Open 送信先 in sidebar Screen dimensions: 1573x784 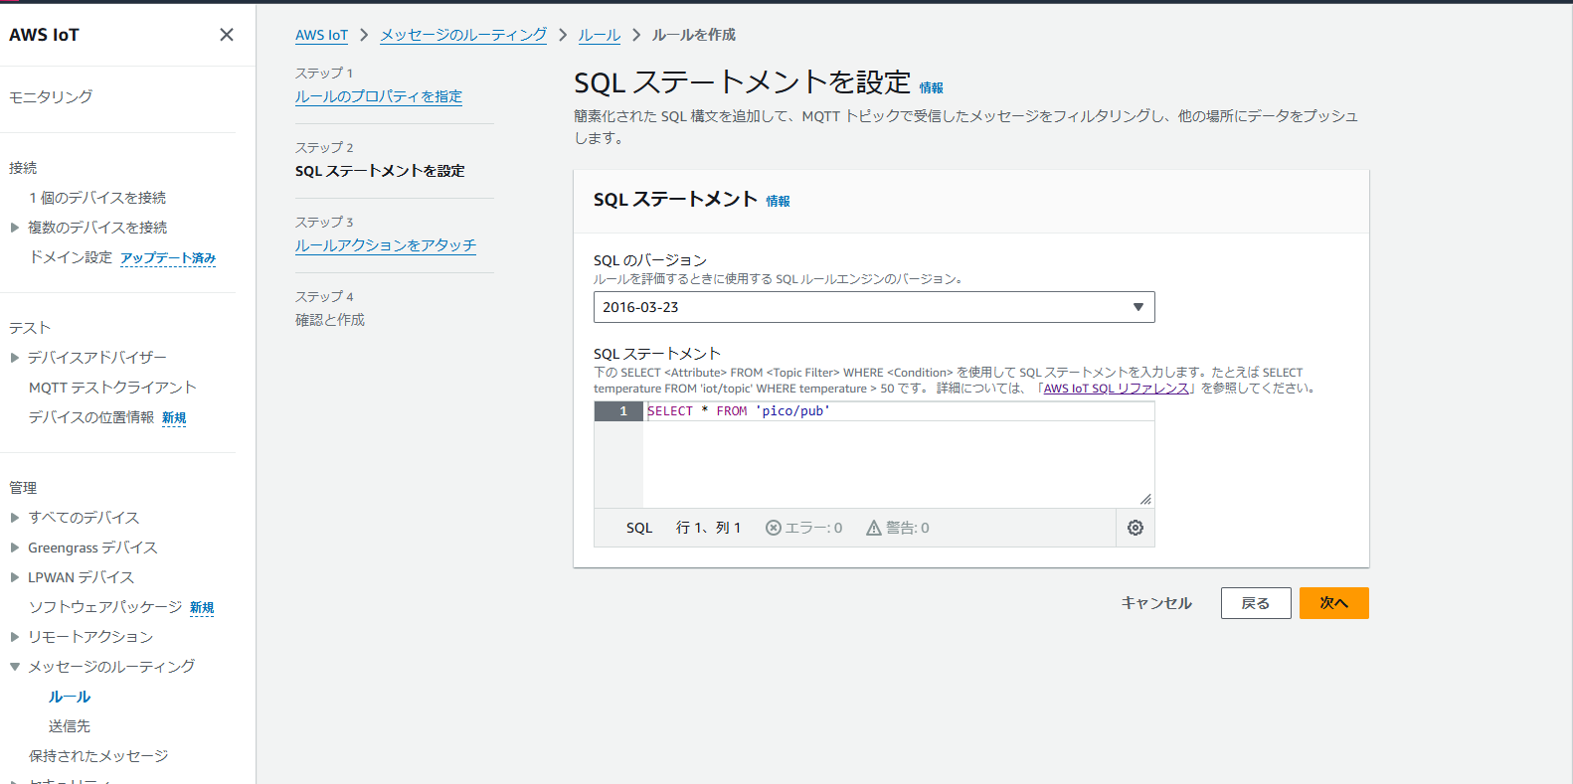70,726
